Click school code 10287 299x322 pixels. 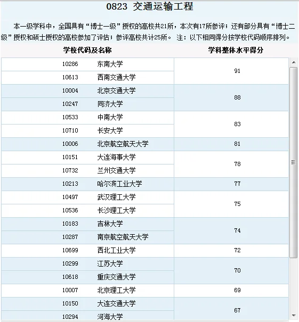tap(70, 237)
